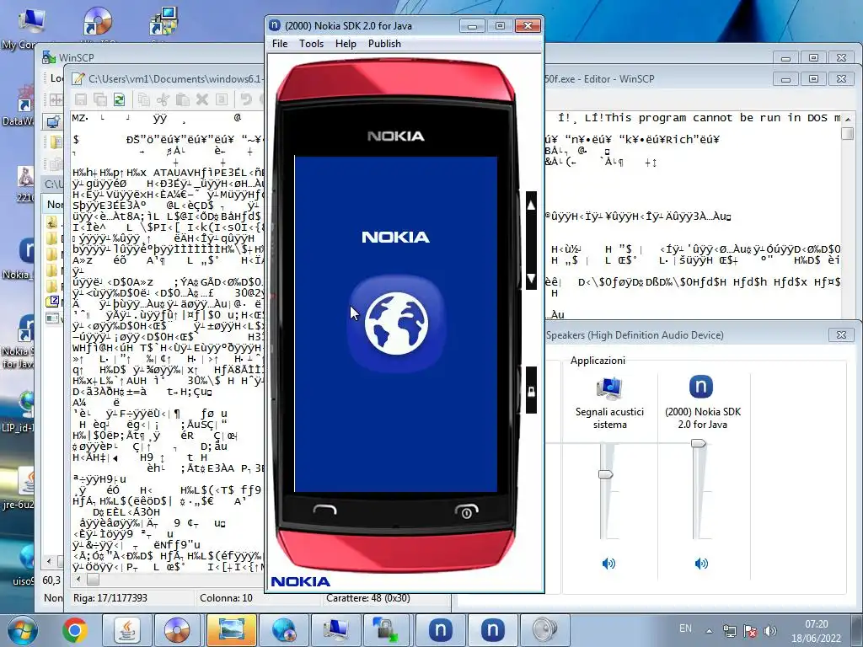Image resolution: width=863 pixels, height=647 pixels.
Task: Click the Segnali acustici sistema volume slider
Action: 606,474
